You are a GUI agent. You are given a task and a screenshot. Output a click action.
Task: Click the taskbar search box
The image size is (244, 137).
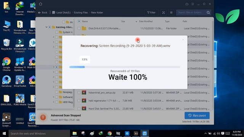coord(39,134)
